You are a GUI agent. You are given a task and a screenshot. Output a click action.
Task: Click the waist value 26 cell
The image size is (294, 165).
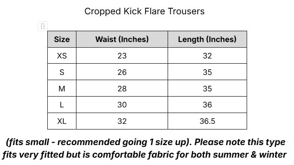click(x=122, y=72)
